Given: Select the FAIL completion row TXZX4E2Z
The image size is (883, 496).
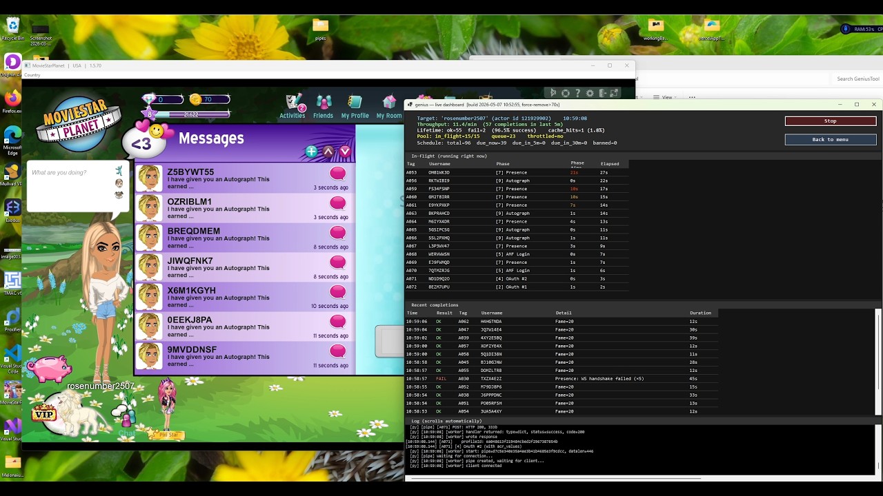Looking at the screenshot, I should [560, 379].
